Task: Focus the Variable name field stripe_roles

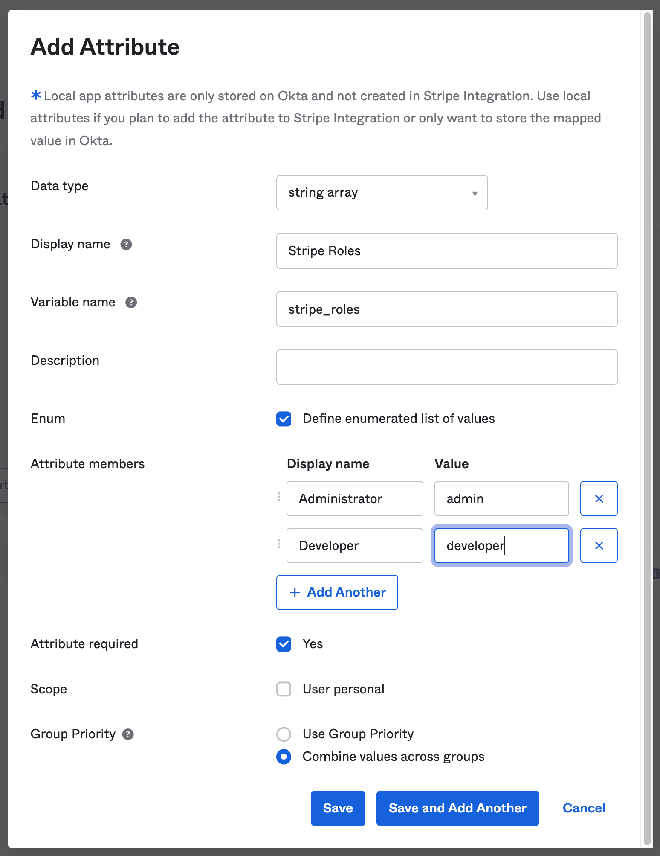Action: coord(447,309)
